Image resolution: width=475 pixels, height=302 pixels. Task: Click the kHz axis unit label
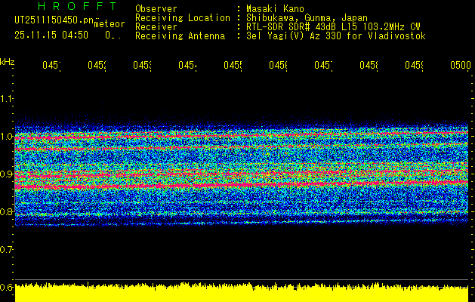(x=8, y=62)
